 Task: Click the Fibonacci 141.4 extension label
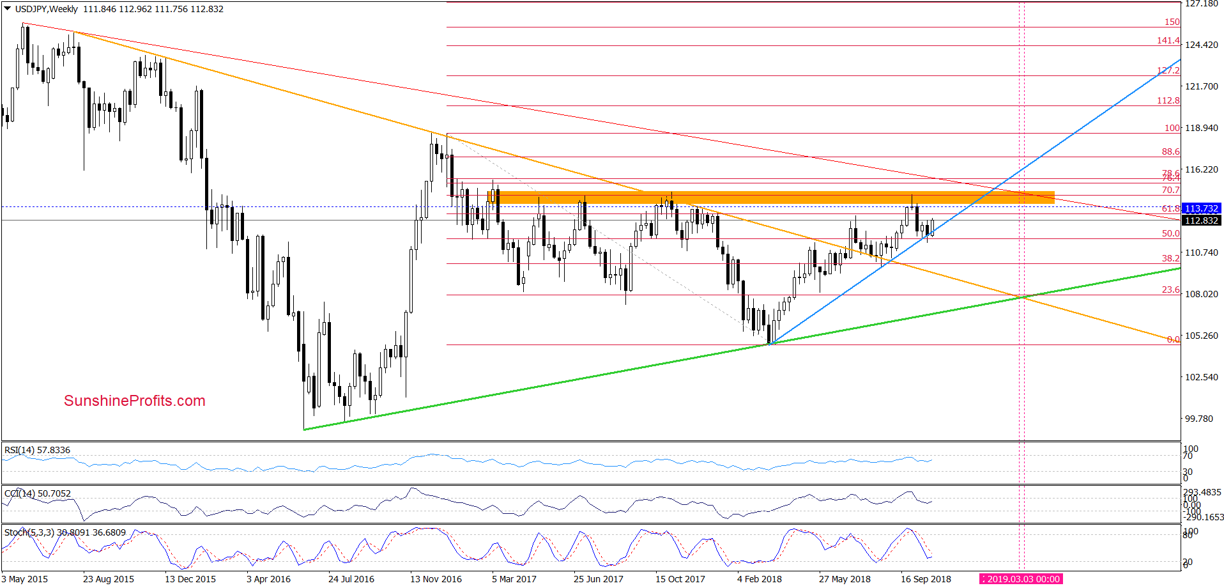pyautogui.click(x=1168, y=40)
